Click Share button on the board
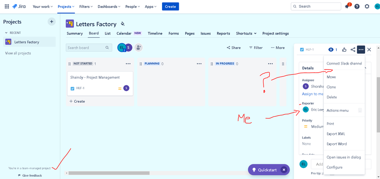380x179 pixels. pos(234,48)
